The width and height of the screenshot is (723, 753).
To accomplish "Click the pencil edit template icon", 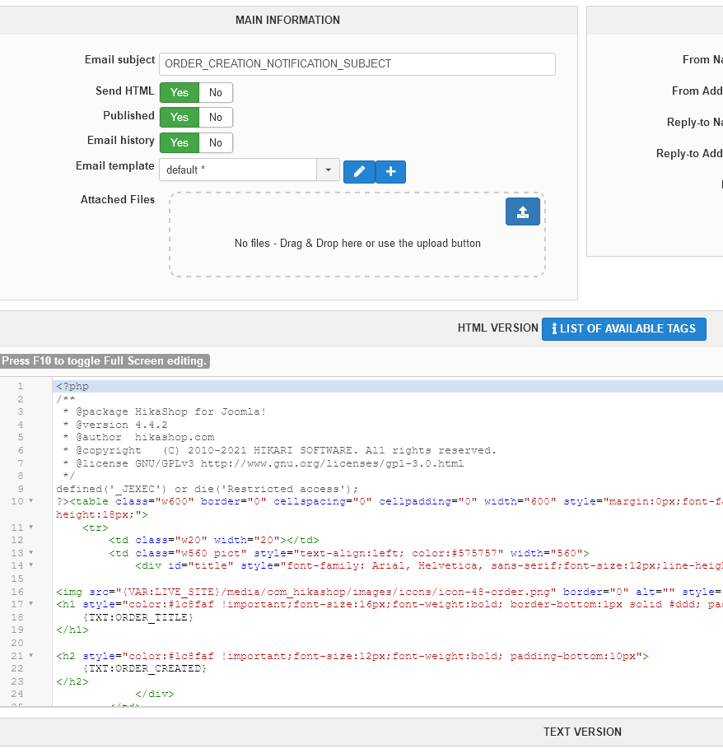I will pos(359,171).
